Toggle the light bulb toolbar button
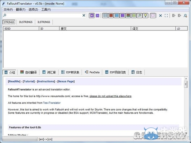This screenshot has height=143, width=191. 145,16
